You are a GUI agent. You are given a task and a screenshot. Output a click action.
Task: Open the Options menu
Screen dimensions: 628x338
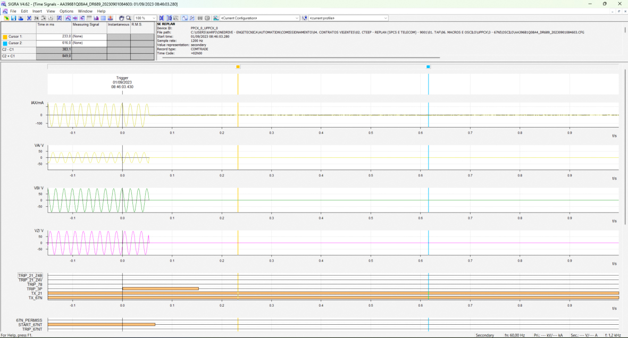coord(66,11)
